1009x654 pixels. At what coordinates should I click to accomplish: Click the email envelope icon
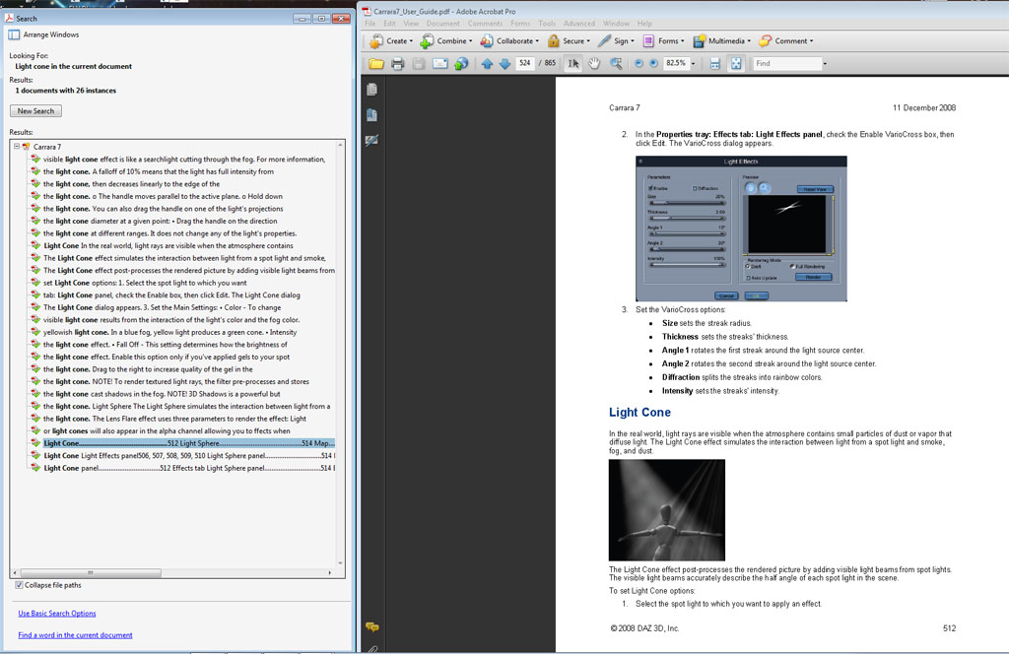click(x=439, y=64)
